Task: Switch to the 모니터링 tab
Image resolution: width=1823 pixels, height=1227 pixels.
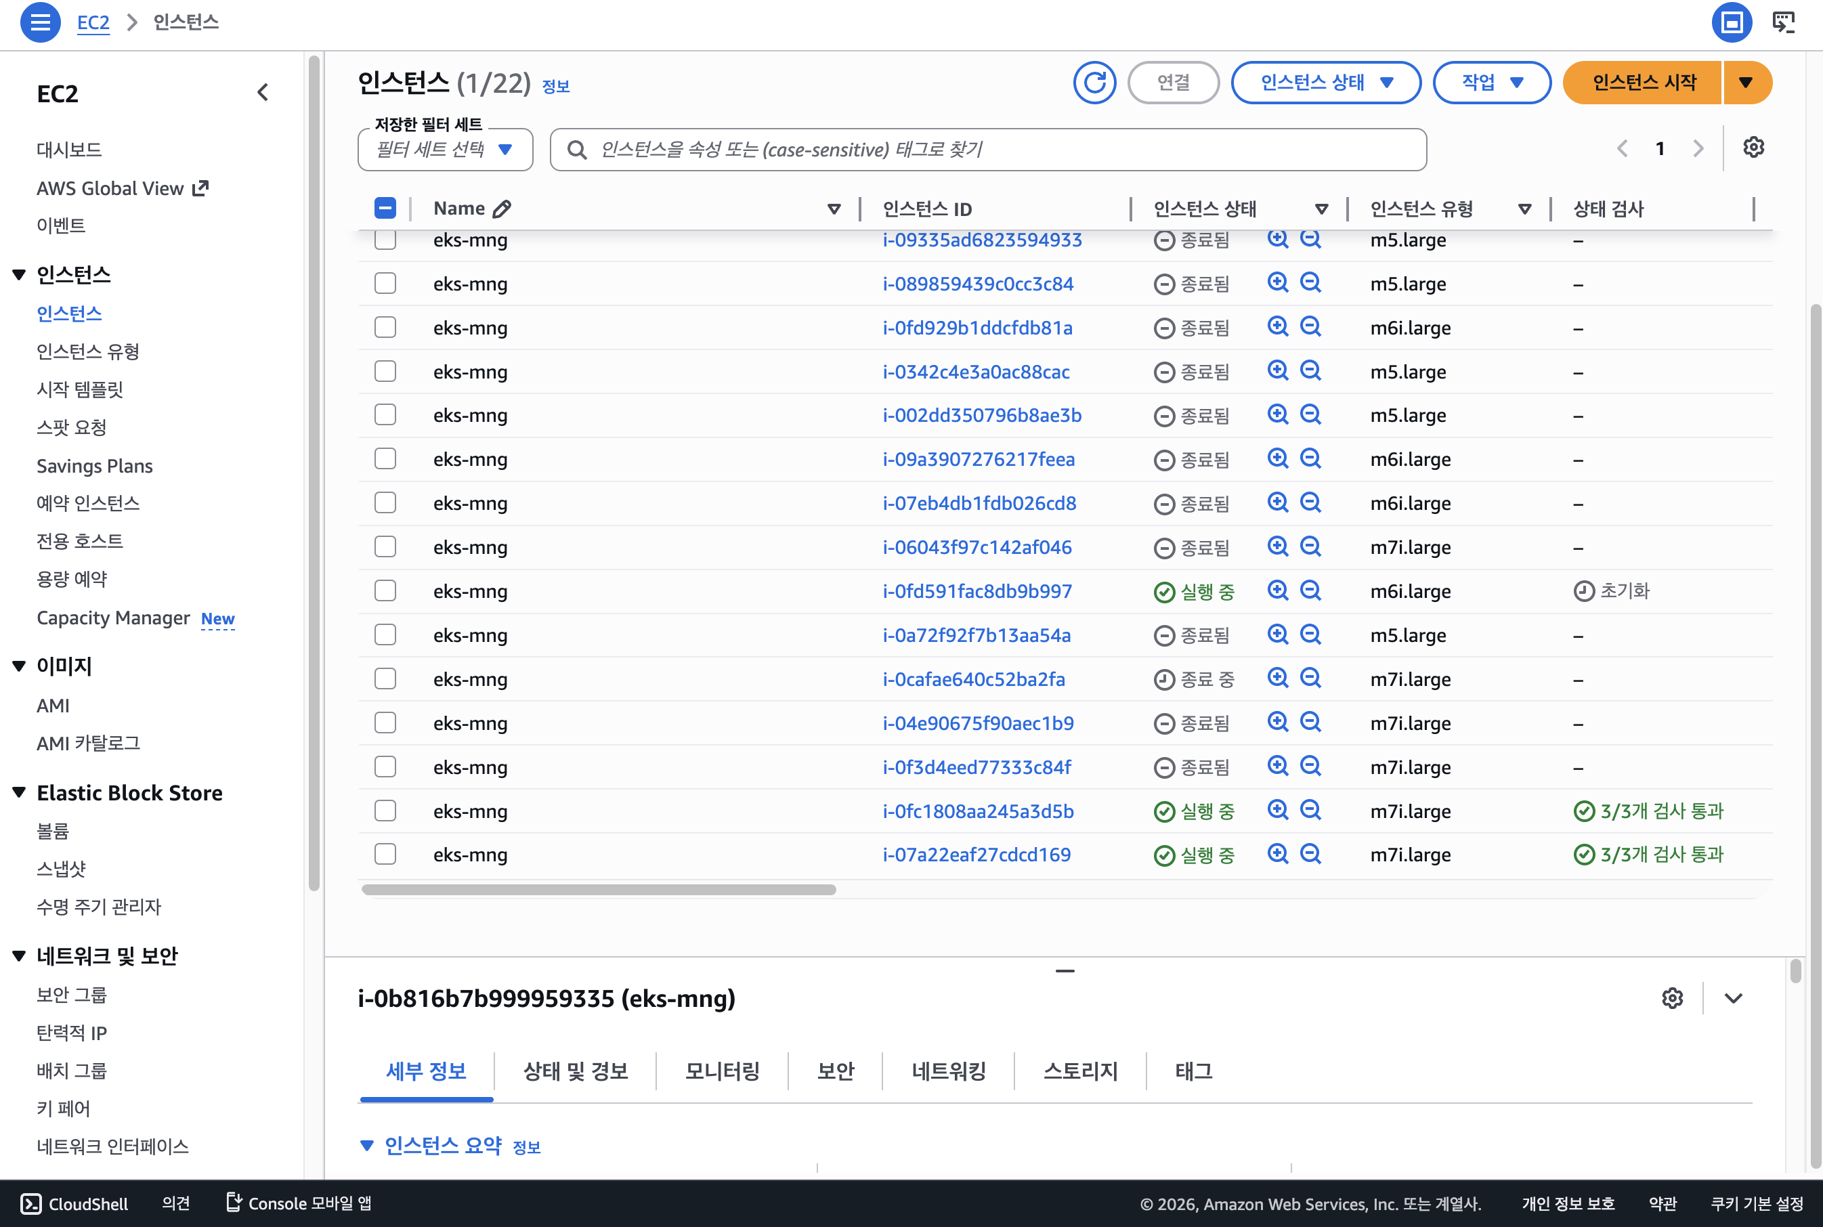Action: [722, 1071]
